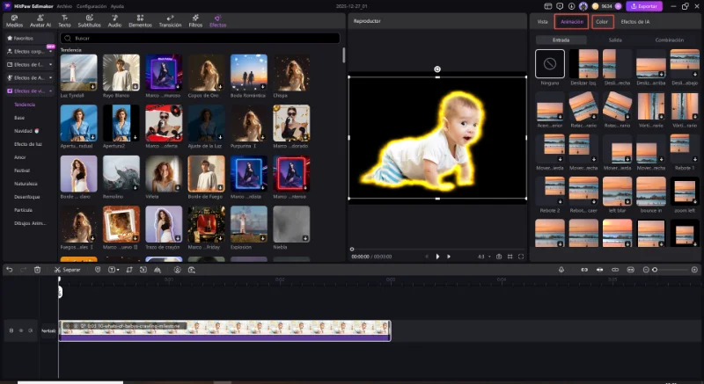Click the player progress bar handle
This screenshot has width=704, height=384.
[352, 250]
